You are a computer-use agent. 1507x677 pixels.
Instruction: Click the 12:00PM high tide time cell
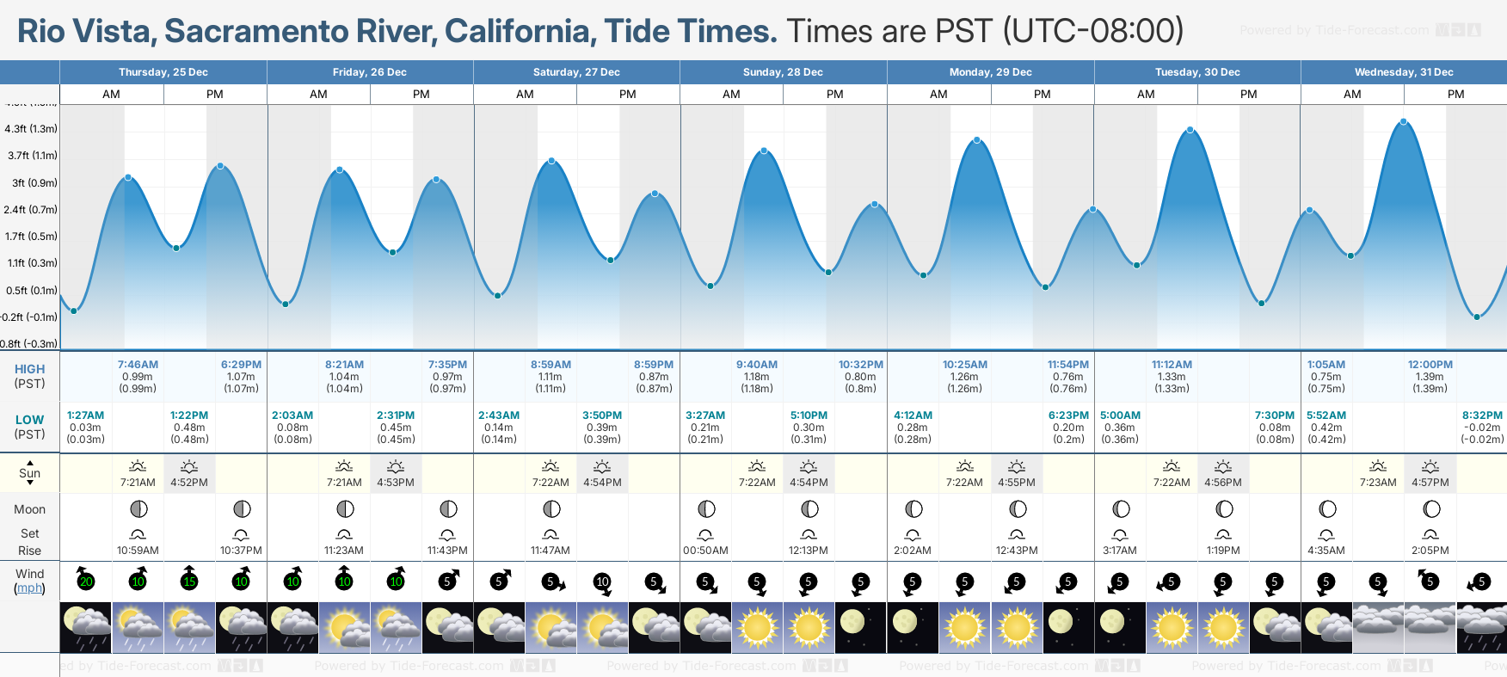pyautogui.click(x=1430, y=365)
